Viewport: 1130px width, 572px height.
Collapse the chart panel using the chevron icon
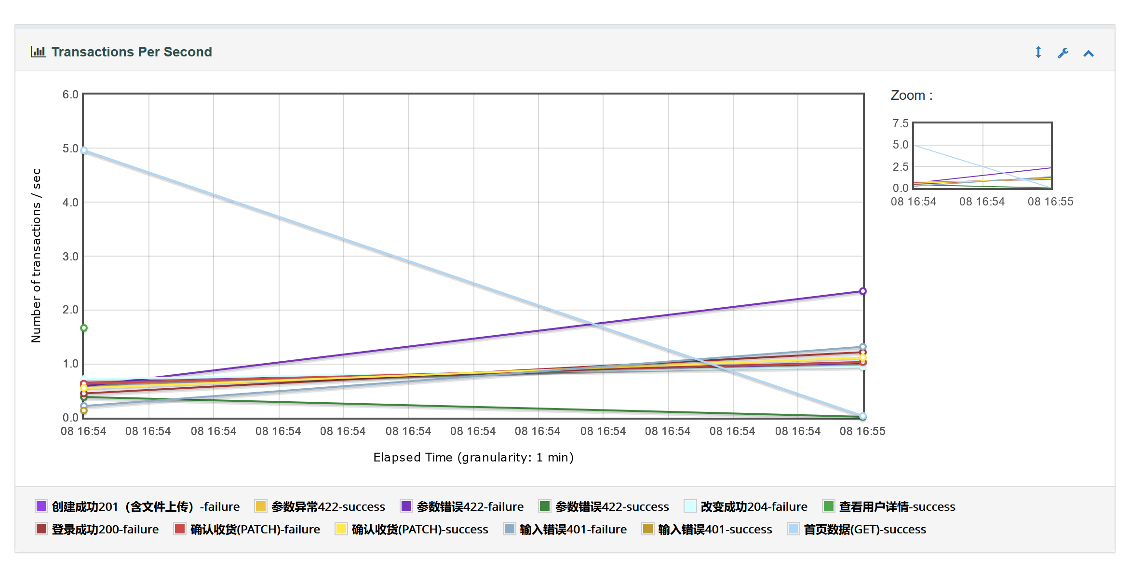[x=1088, y=53]
